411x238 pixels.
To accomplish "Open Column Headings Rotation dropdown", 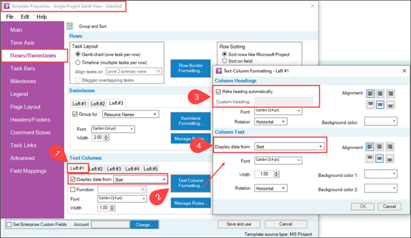I will coord(271,122).
